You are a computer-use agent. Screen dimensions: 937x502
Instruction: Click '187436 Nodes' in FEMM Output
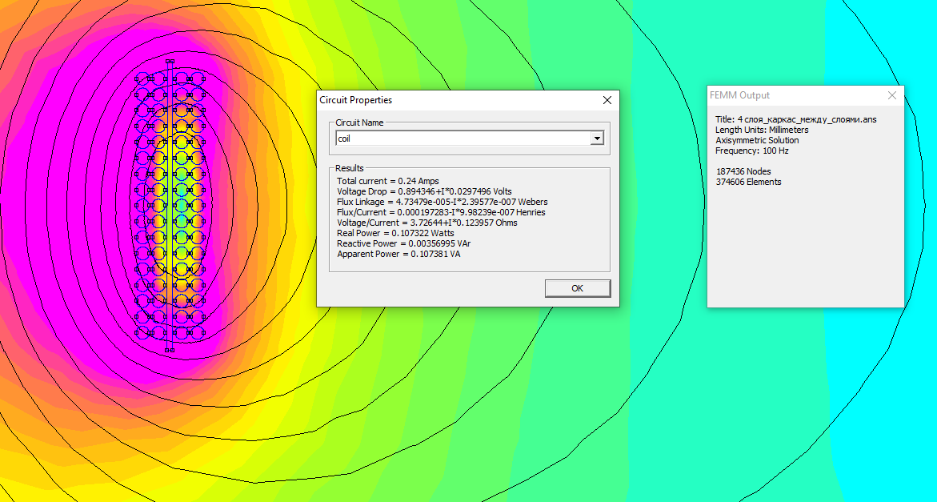pyautogui.click(x=743, y=171)
